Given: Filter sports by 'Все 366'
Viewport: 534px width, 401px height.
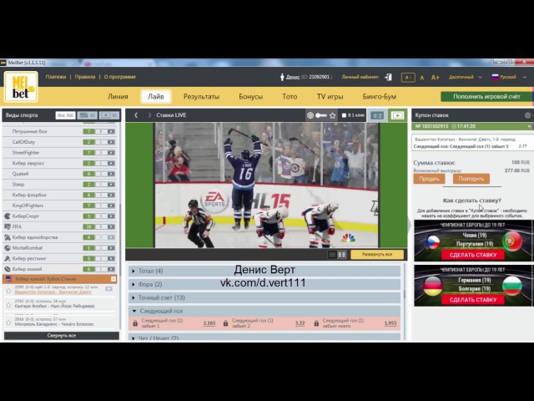Looking at the screenshot, I should 65,115.
